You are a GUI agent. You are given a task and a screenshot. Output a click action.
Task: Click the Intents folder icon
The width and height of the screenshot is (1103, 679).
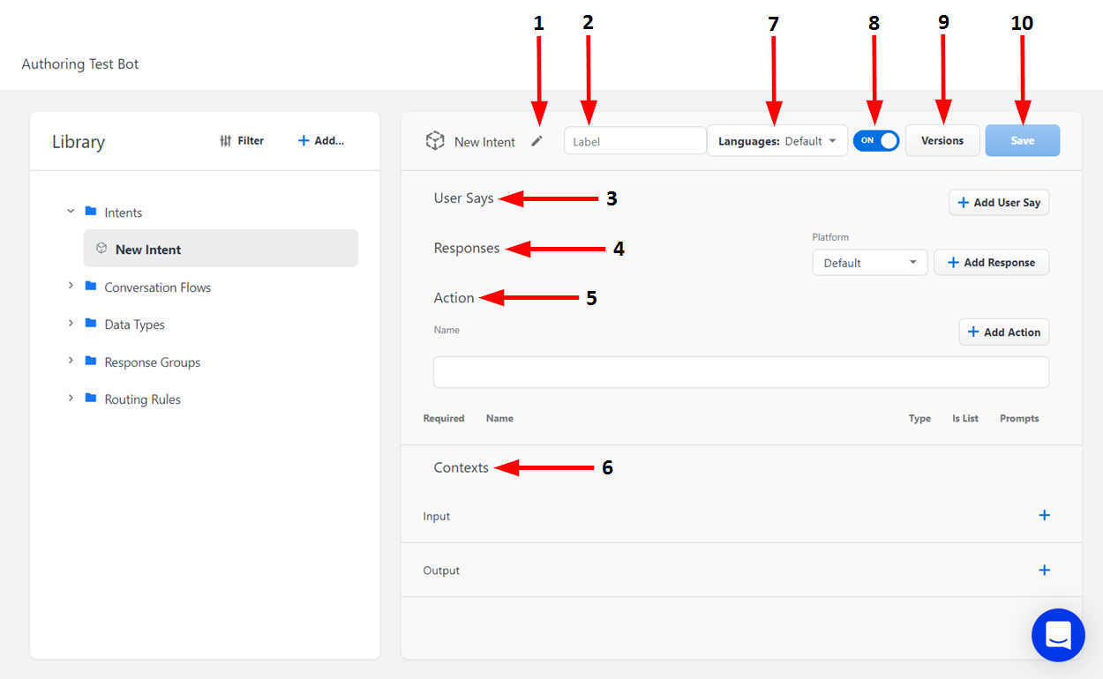(90, 212)
